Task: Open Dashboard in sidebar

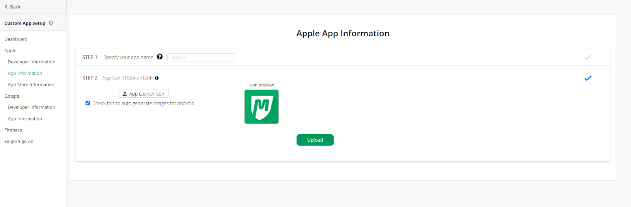Action: pos(16,39)
